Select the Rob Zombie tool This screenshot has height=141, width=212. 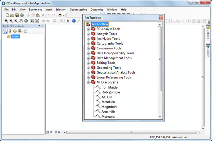pos(111,92)
